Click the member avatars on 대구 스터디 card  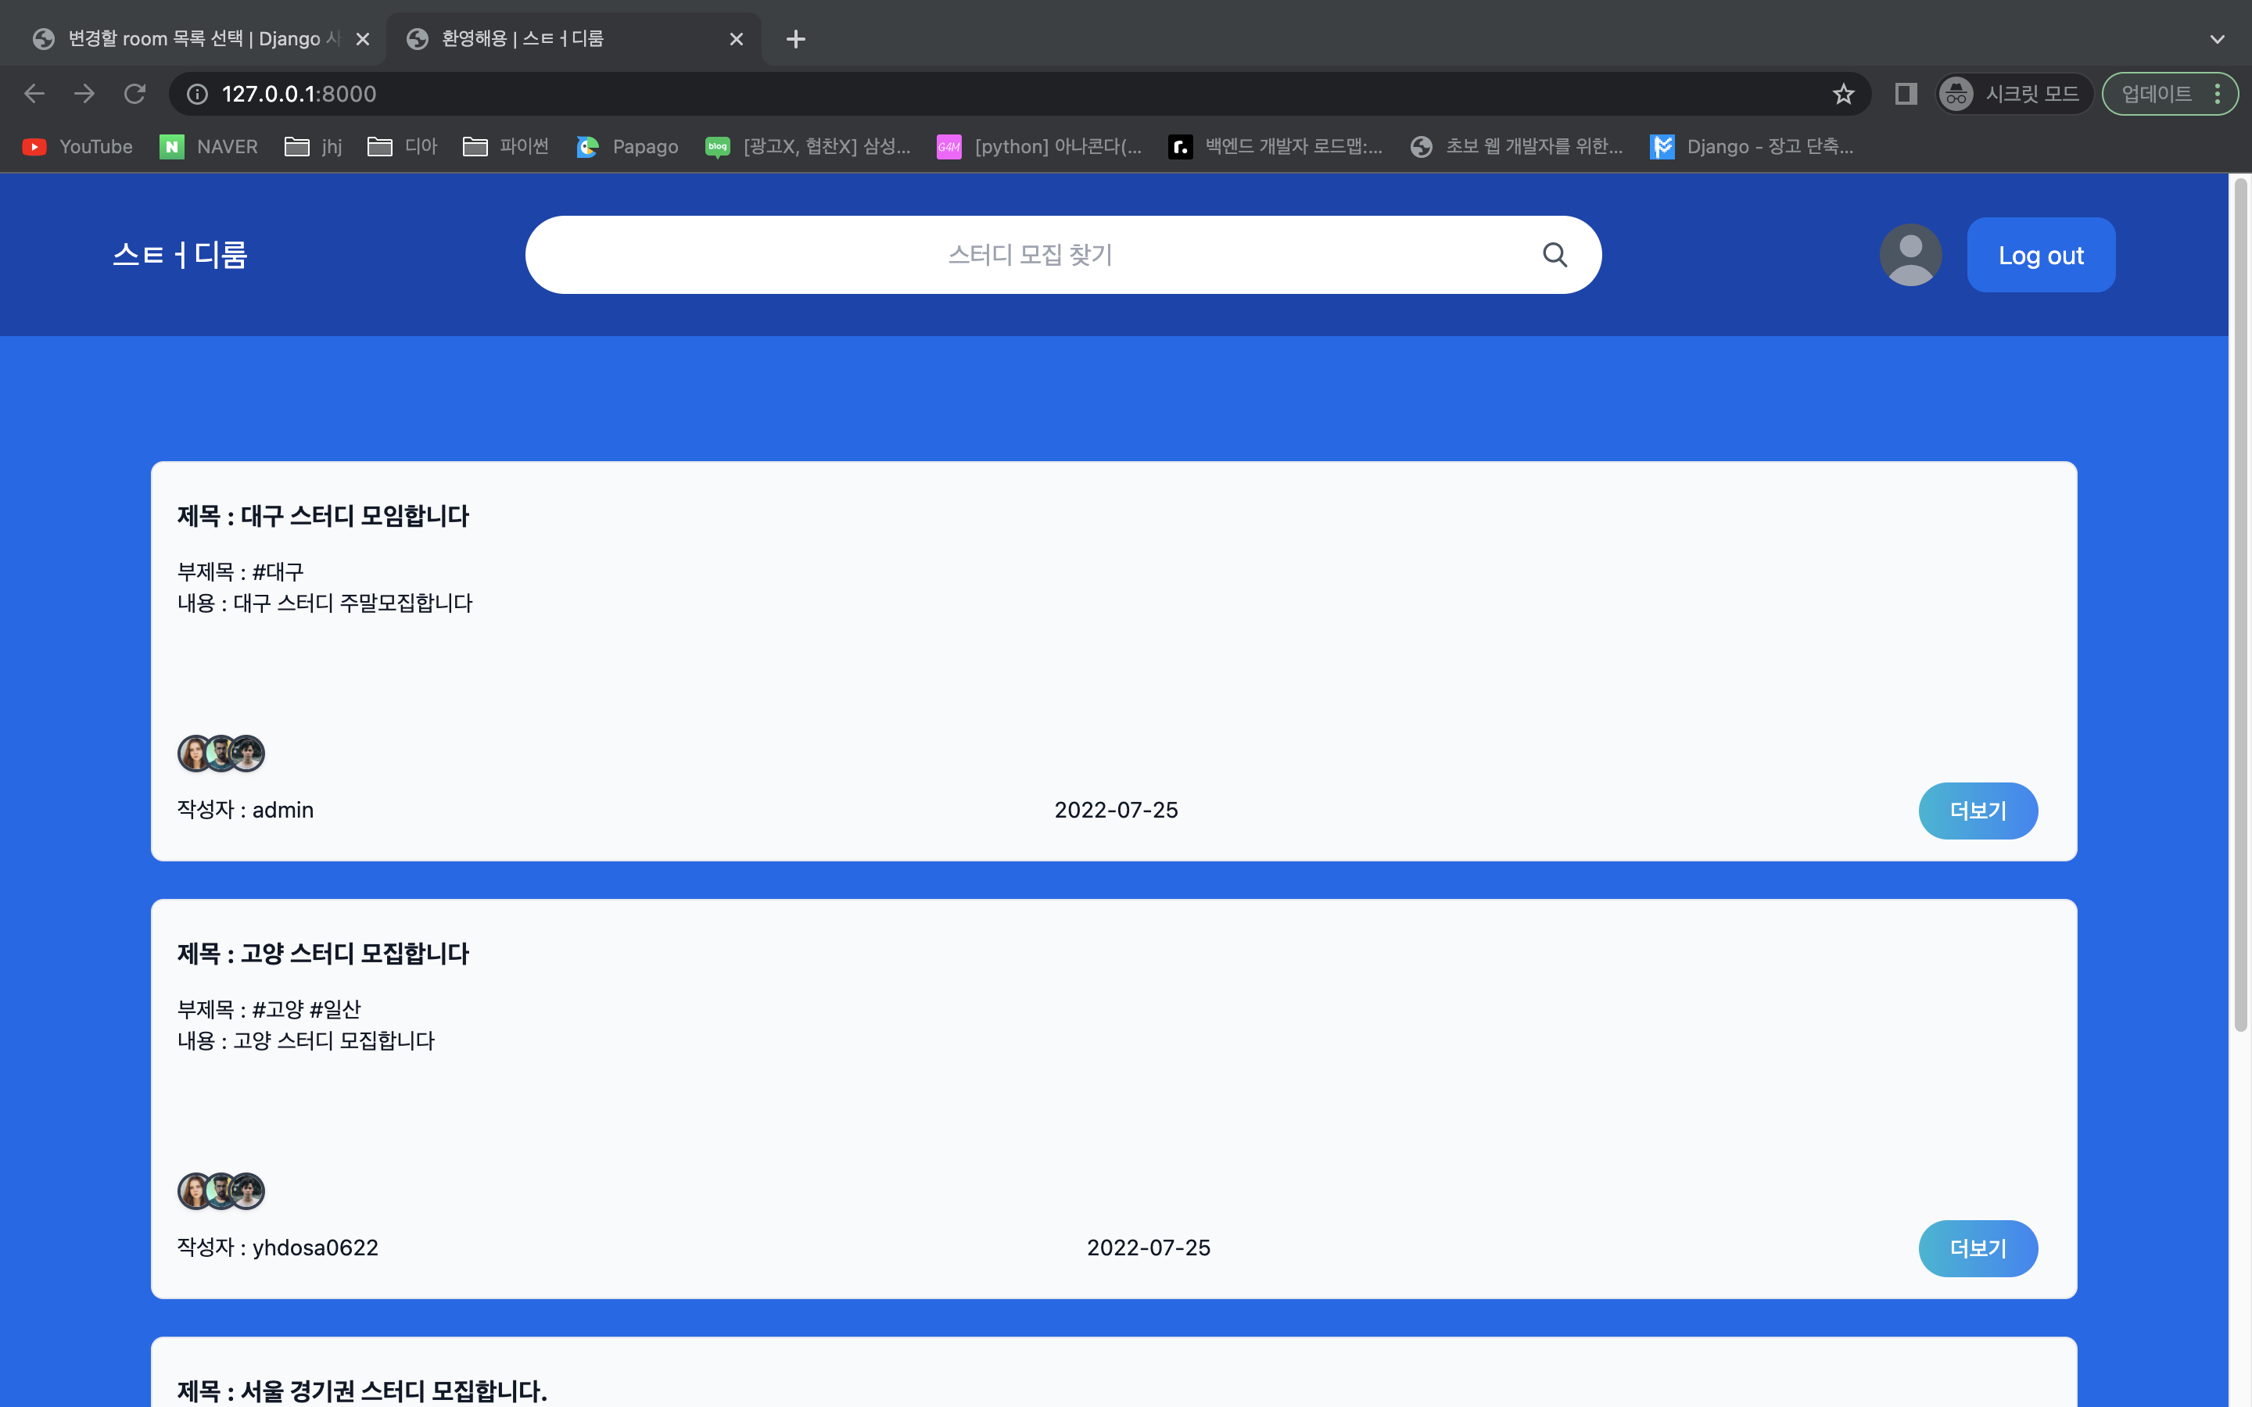pos(221,754)
